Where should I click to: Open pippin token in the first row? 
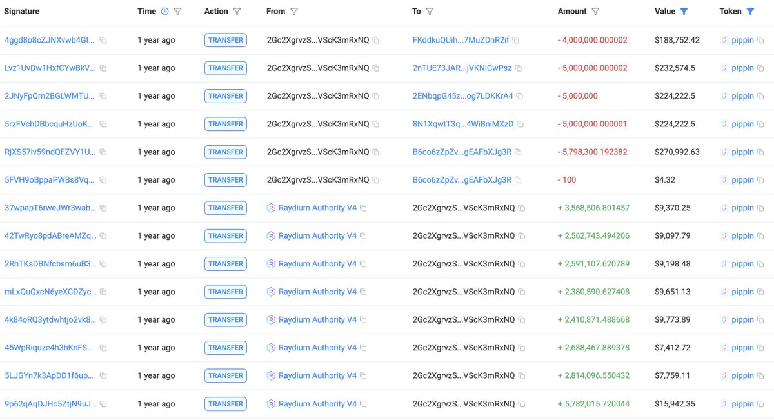742,40
